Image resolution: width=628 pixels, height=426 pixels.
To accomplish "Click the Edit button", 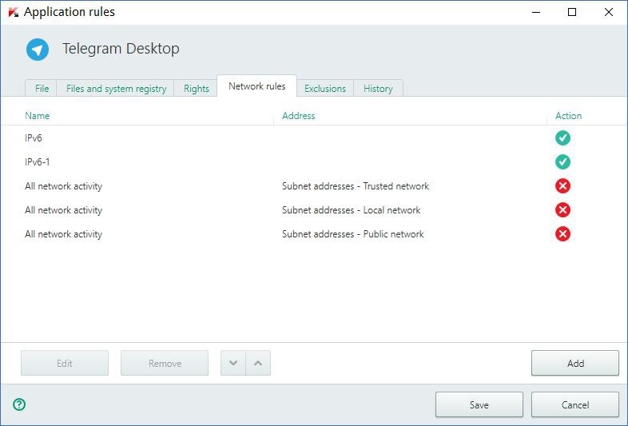I will [x=65, y=363].
